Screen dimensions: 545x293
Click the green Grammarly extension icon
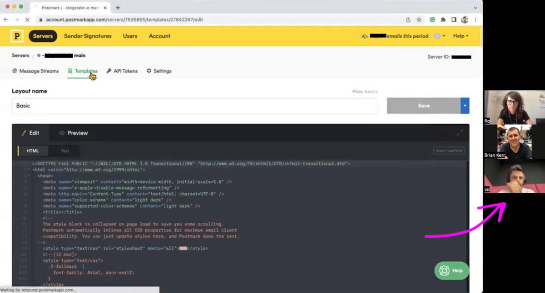click(x=432, y=20)
